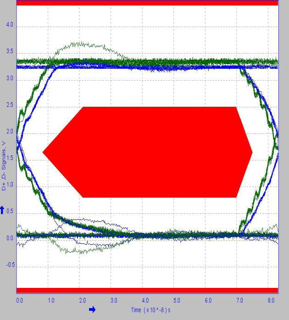This screenshot has height=320, width=289.
Task: Click the 5.0 tick label on time axis
Action: tap(177, 301)
